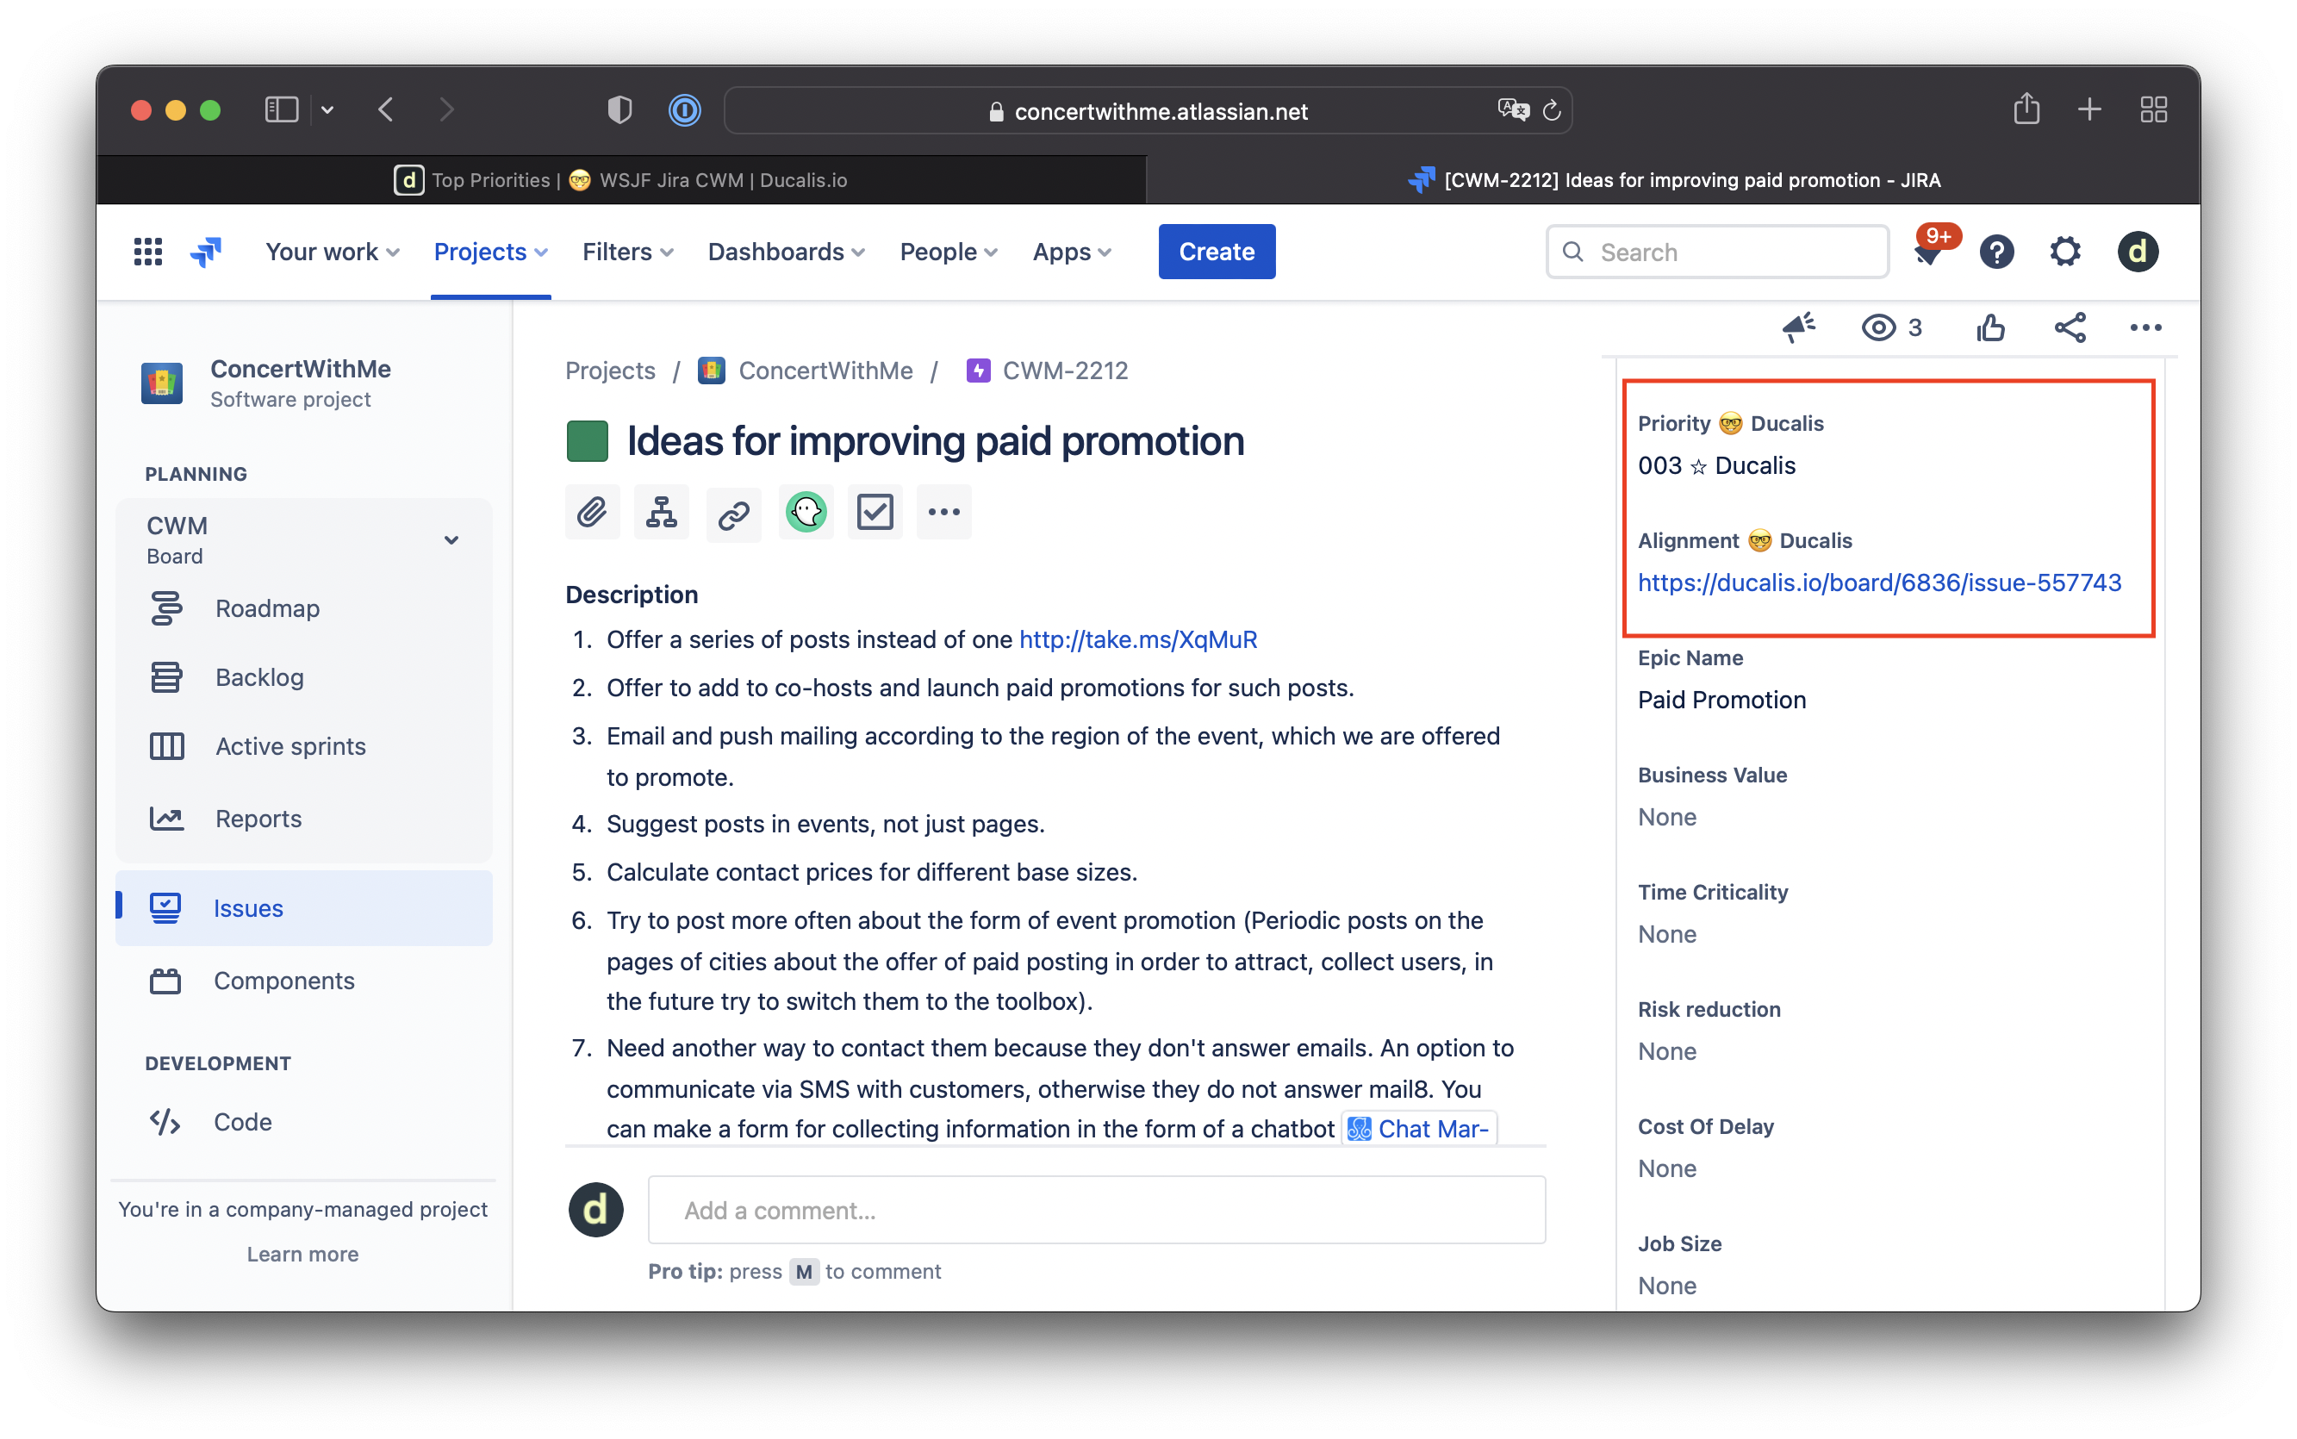This screenshot has width=2297, height=1439.
Task: Expand the Projects dropdown
Action: tap(489, 252)
